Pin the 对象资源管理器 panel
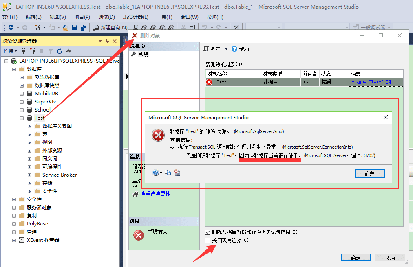This screenshot has width=413, height=267. coord(108,41)
